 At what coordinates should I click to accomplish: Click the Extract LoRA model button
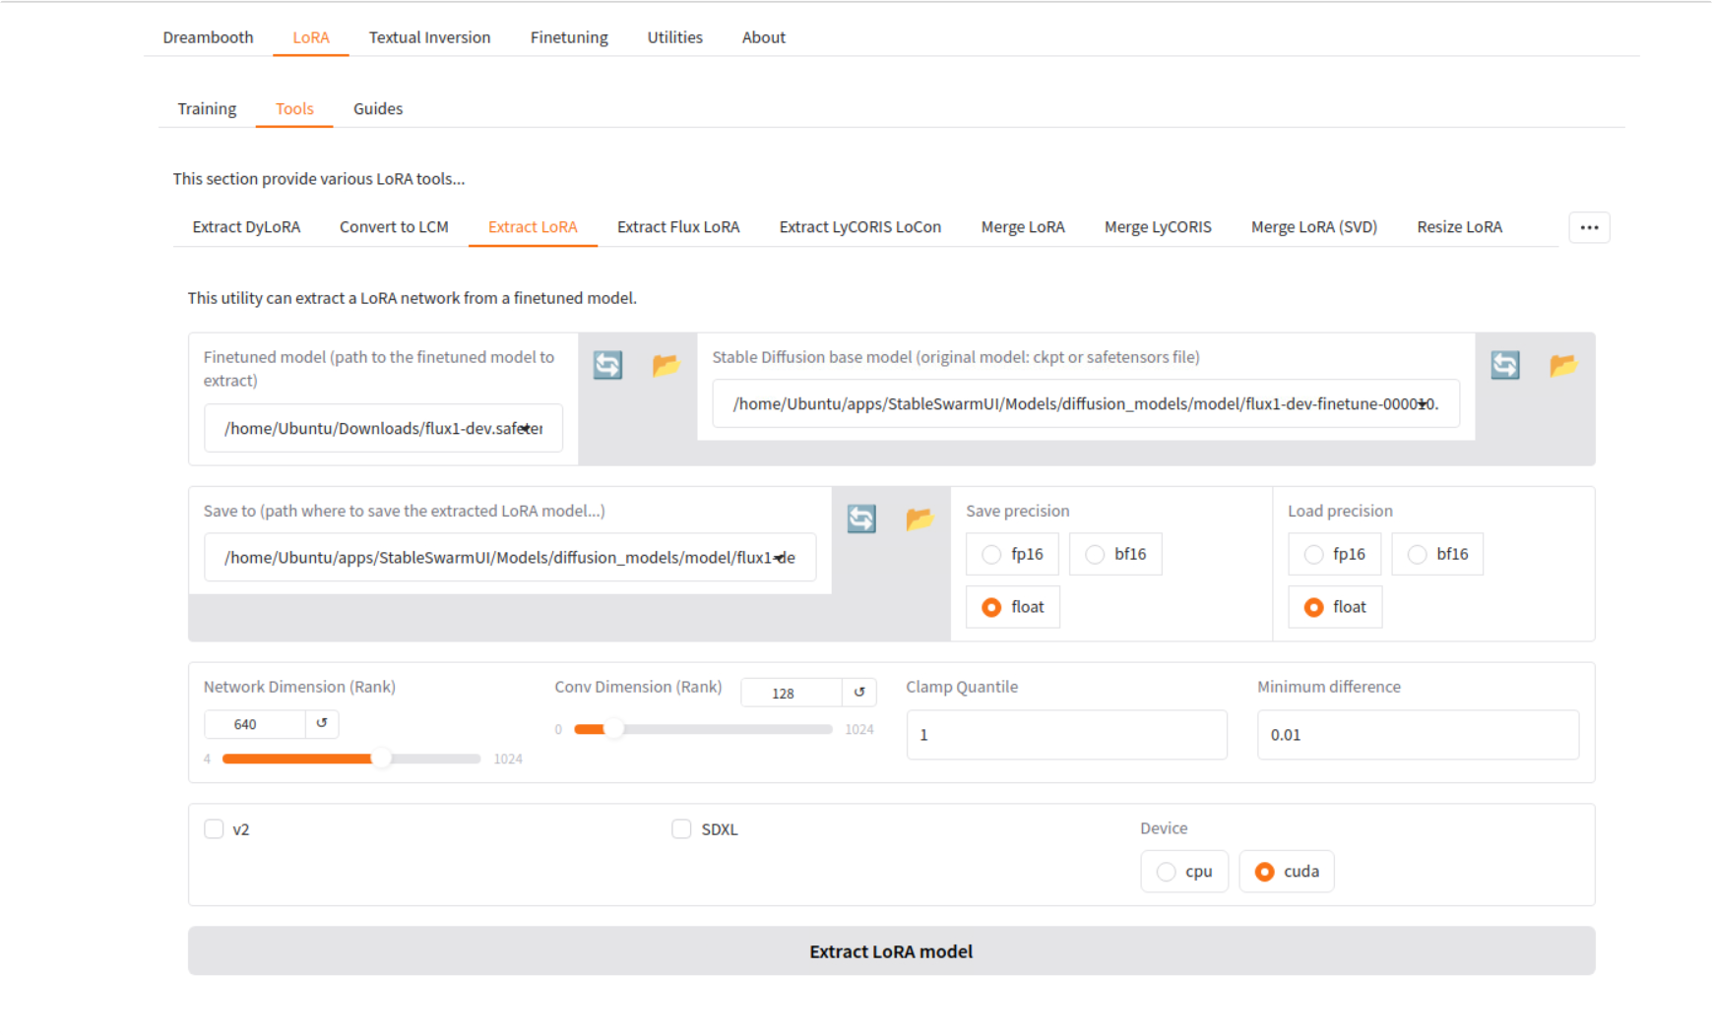coord(891,951)
